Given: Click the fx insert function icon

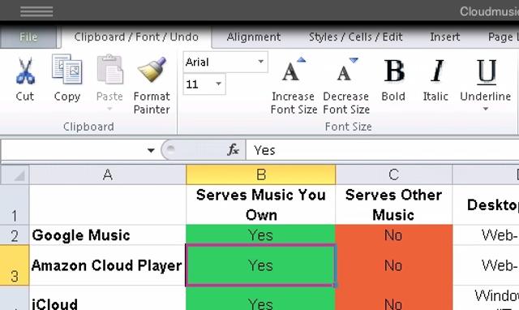Looking at the screenshot, I should click(x=233, y=149).
